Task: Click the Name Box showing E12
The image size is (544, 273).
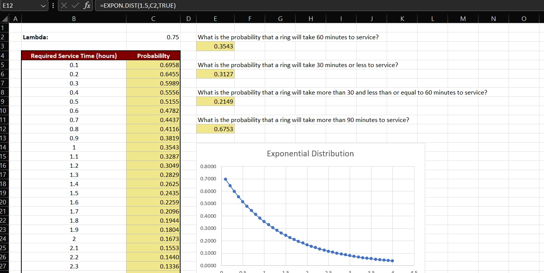Action: (22, 6)
